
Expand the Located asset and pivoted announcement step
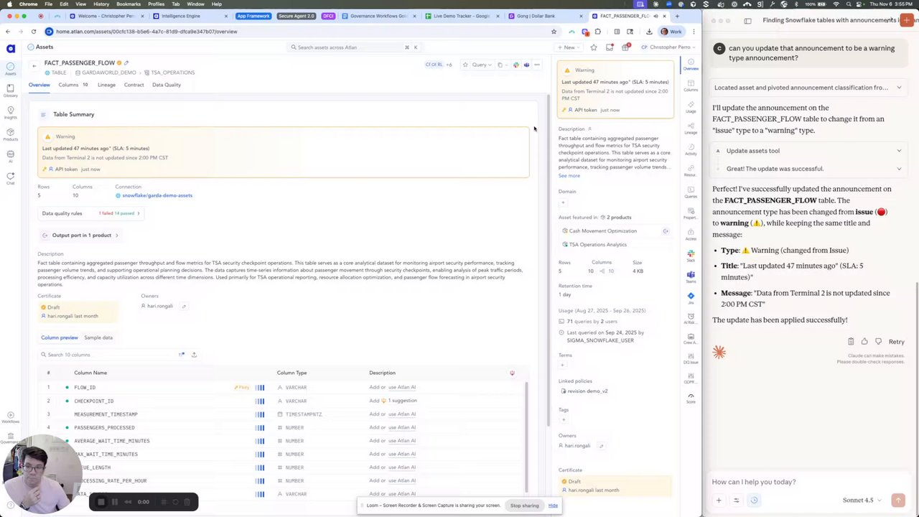point(808,88)
